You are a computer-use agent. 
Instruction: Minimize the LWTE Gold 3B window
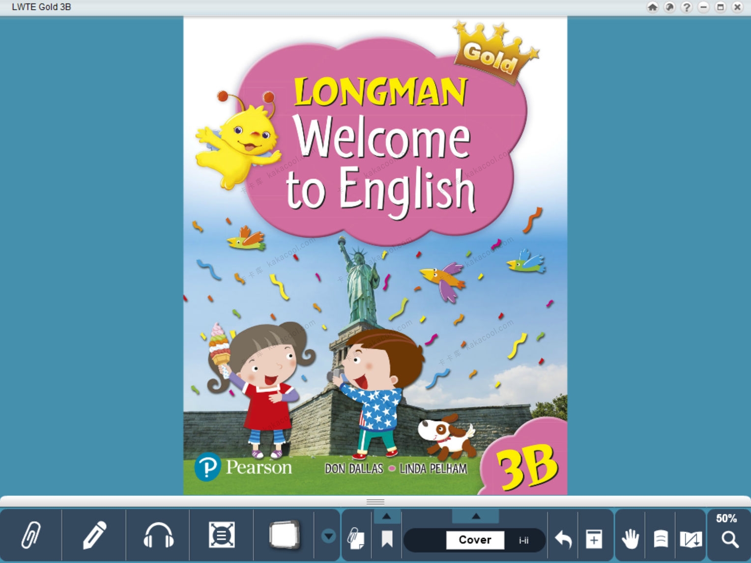[x=703, y=7]
